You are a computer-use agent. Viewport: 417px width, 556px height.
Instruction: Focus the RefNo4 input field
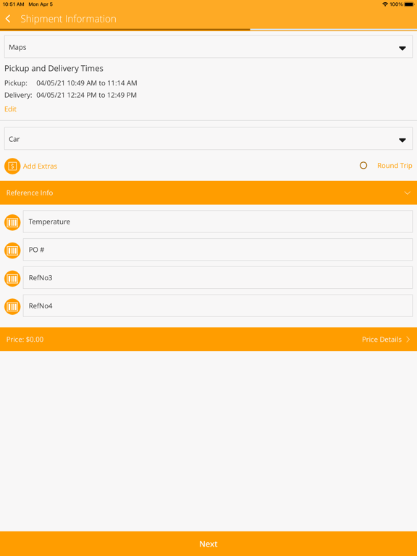pyautogui.click(x=218, y=306)
